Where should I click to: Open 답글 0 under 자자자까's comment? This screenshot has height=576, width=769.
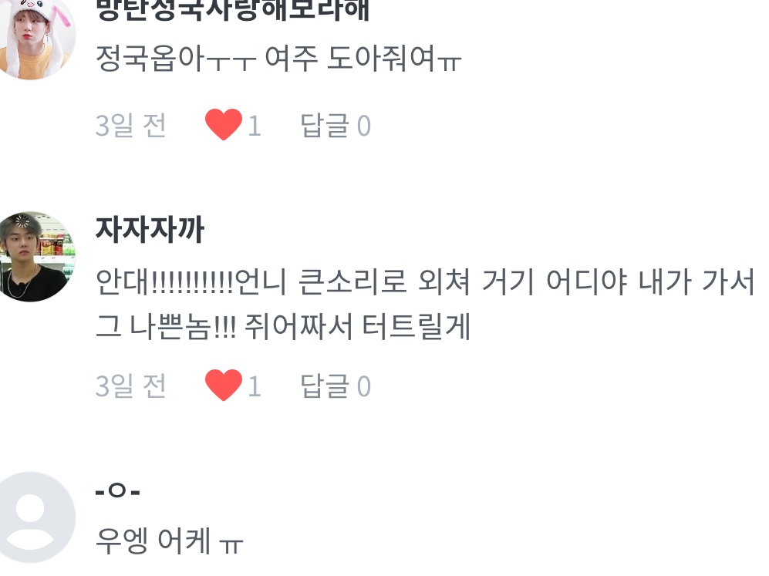pos(336,386)
